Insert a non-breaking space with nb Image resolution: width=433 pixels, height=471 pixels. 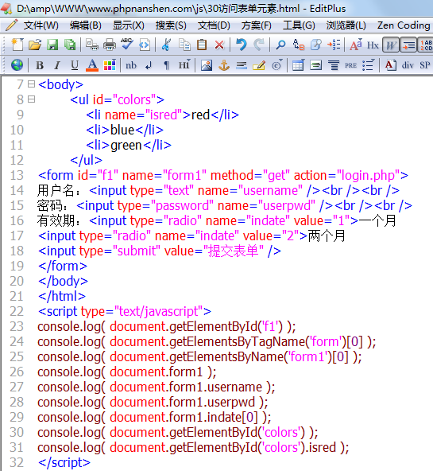point(131,65)
